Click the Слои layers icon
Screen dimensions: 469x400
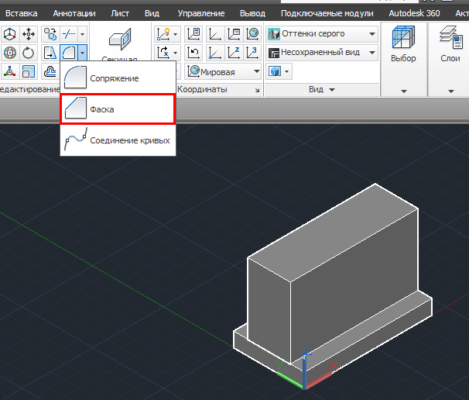coord(450,37)
